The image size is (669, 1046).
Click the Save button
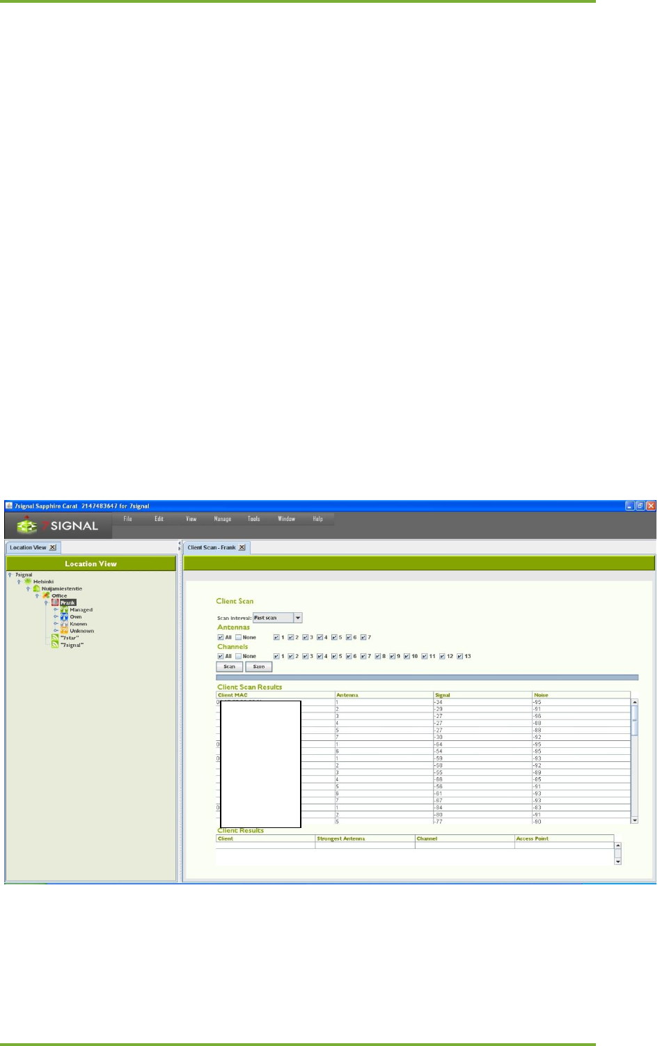pos(259,666)
